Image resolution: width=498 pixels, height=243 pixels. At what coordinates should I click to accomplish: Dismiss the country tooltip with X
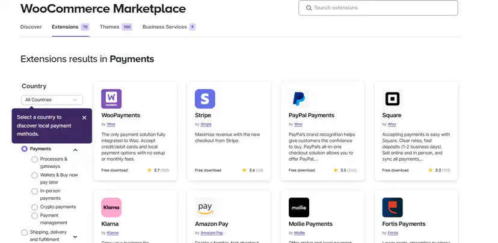84,118
